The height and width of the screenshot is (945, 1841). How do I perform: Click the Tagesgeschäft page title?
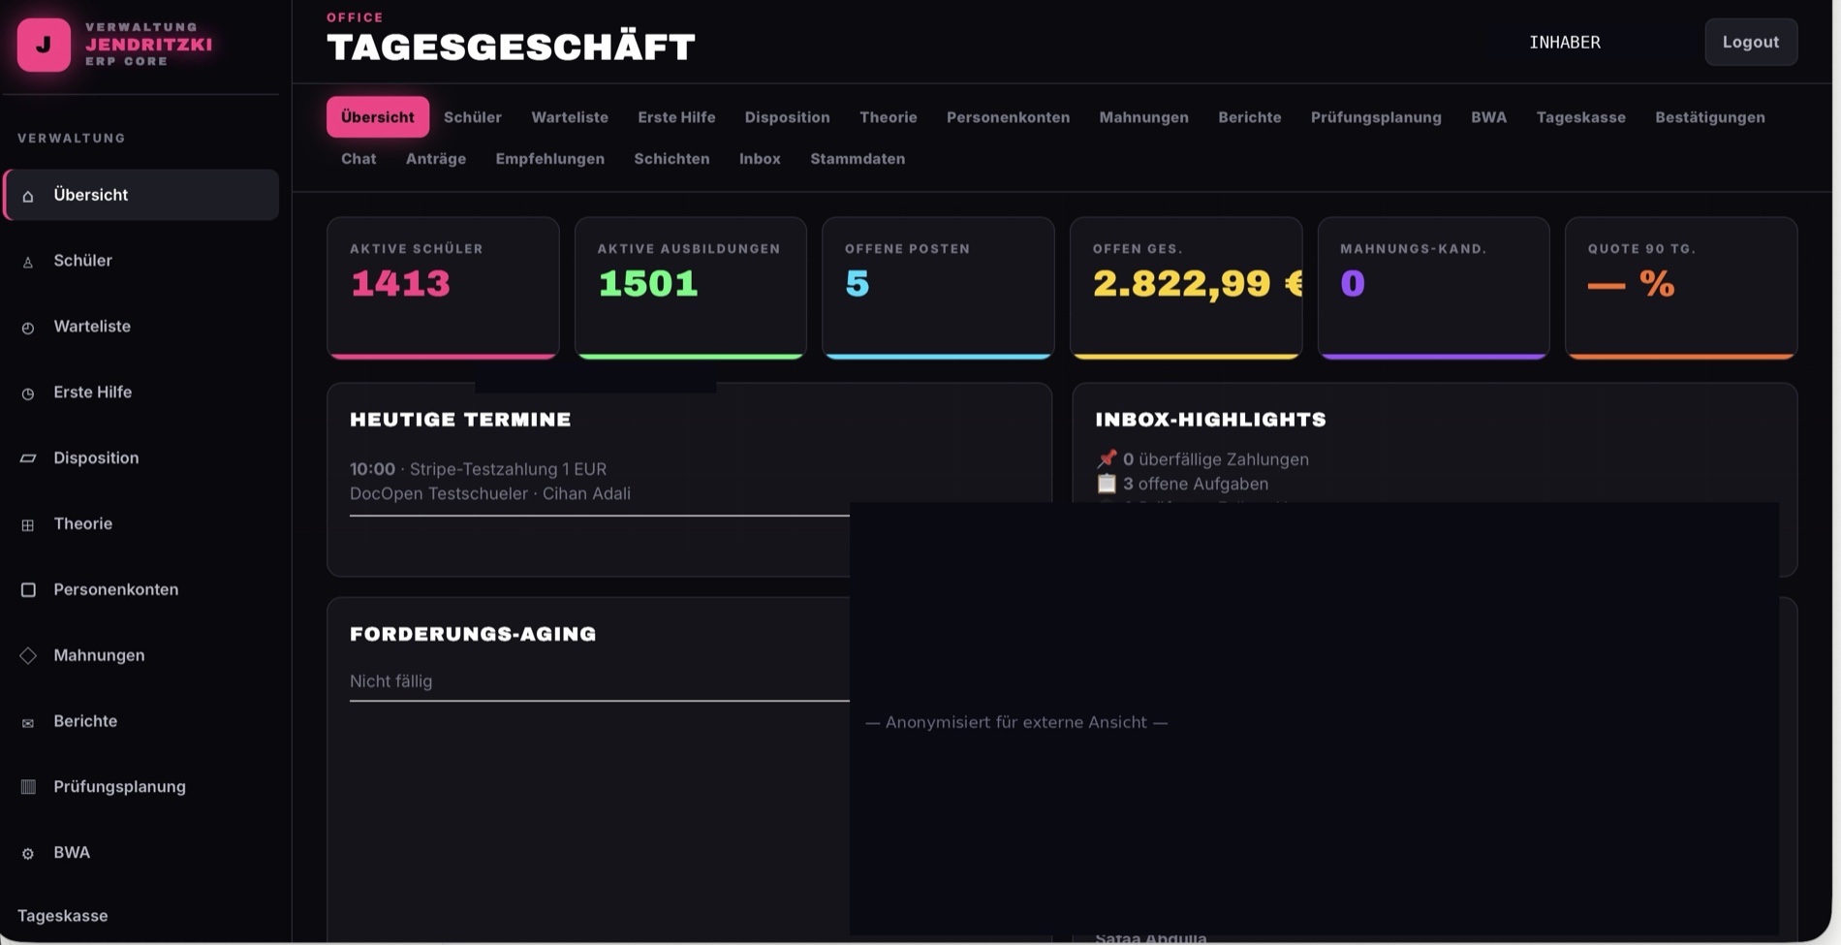(511, 47)
